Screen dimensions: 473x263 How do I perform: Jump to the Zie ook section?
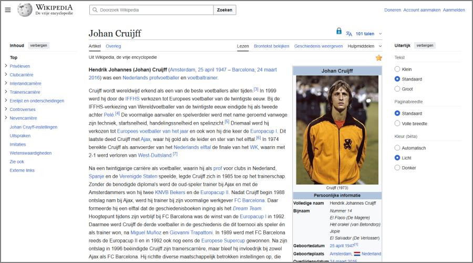tap(17, 162)
